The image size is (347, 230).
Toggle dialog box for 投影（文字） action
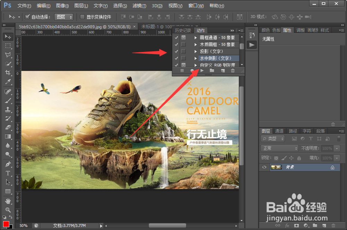[184, 51]
